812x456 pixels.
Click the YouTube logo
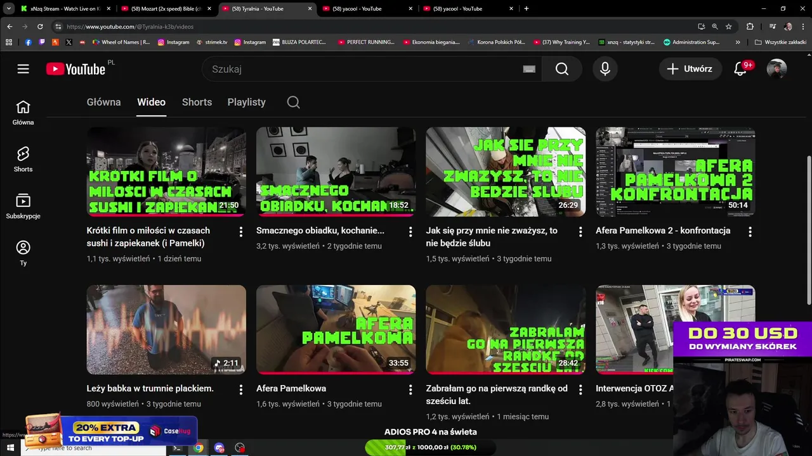[76, 69]
